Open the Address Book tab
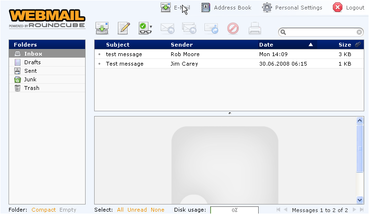The height and width of the screenshot is (214, 369). [x=226, y=8]
